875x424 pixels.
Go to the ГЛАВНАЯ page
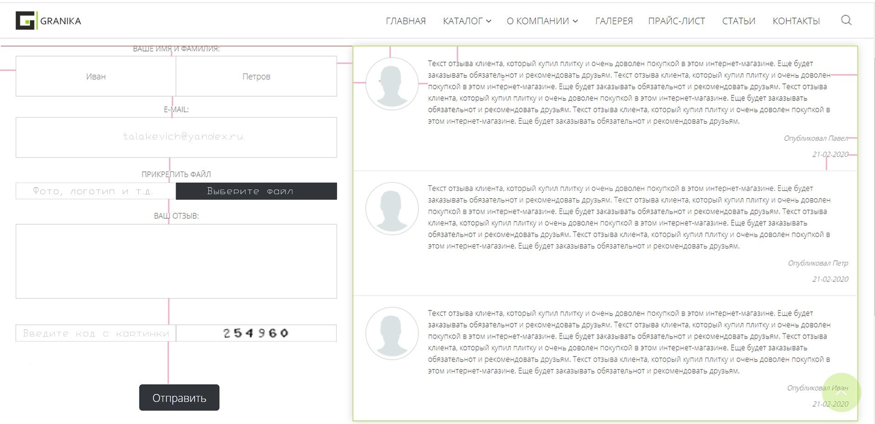[x=405, y=21]
